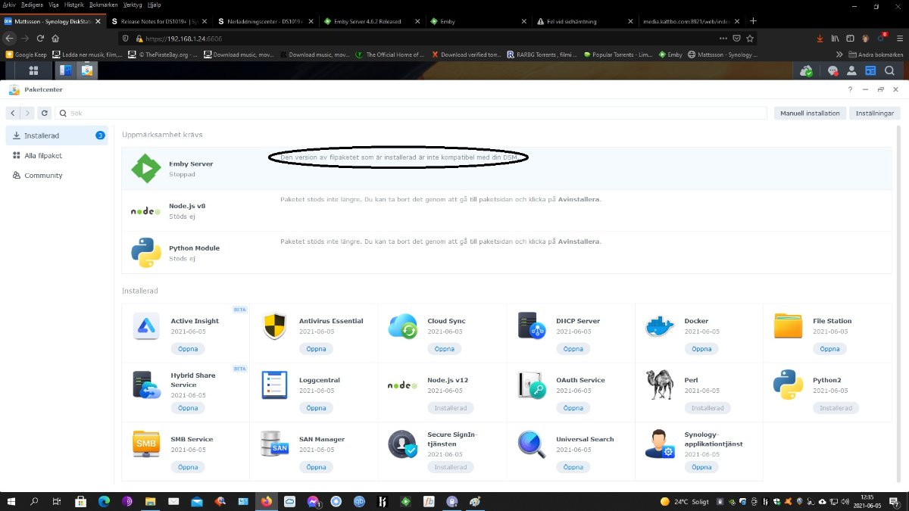Screen dimensions: 909x511
Task: Click the Universal Search magnifier icon
Action: pos(532,444)
